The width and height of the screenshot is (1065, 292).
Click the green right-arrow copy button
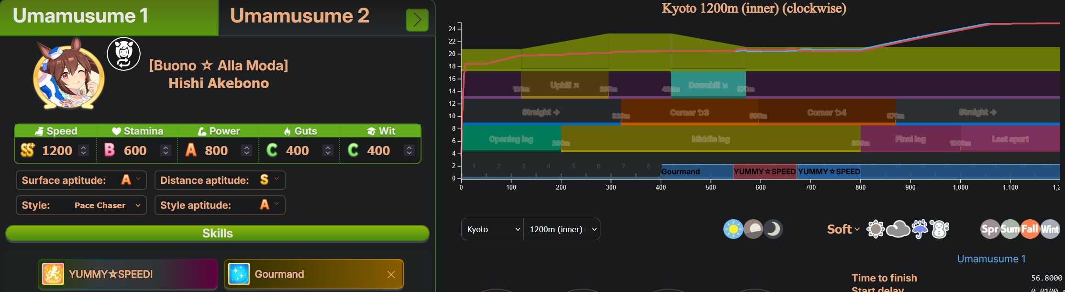pyautogui.click(x=417, y=20)
